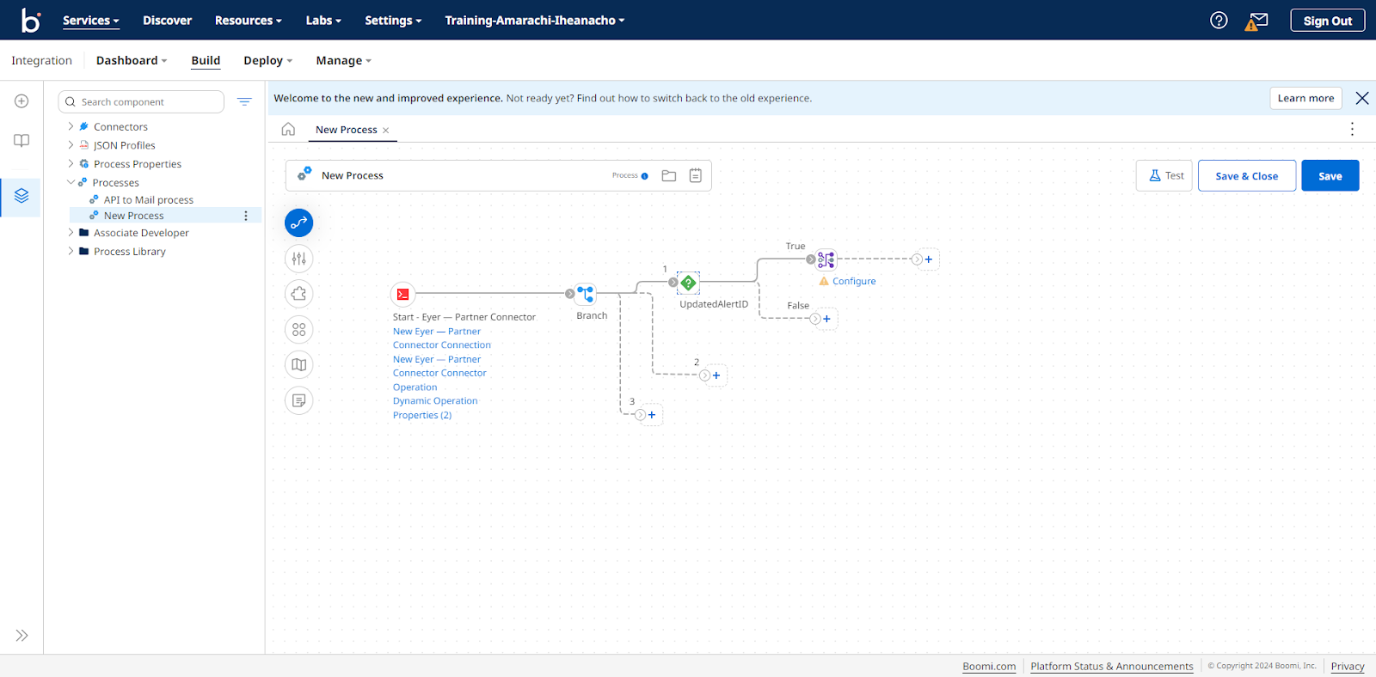Click the blue Save button
This screenshot has height=677, width=1376.
[x=1330, y=176]
